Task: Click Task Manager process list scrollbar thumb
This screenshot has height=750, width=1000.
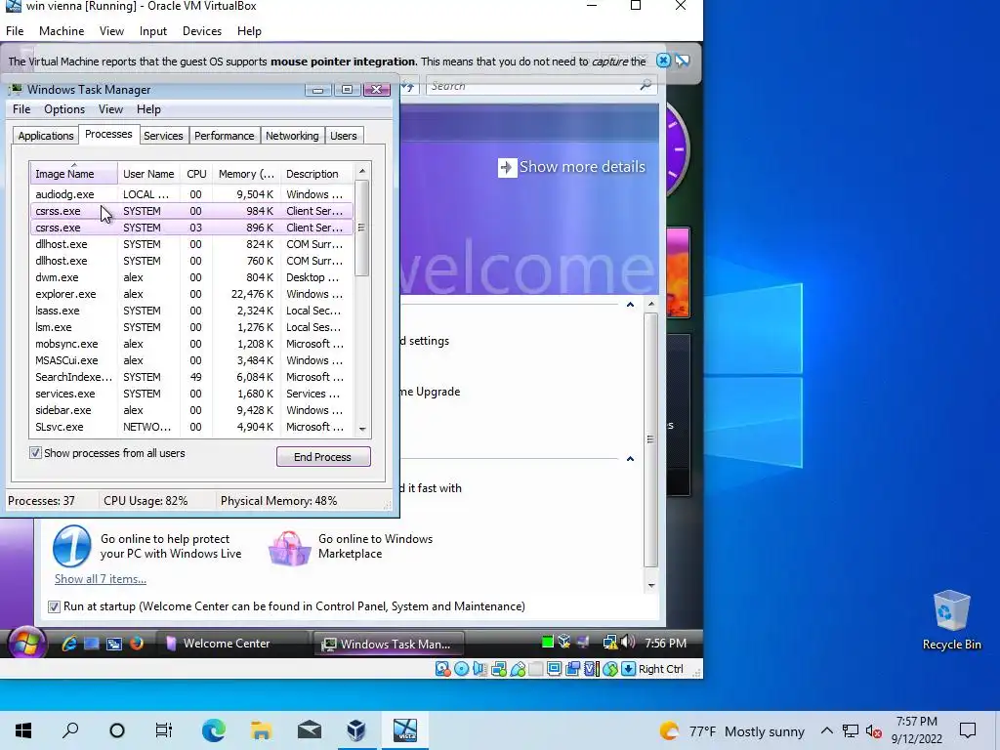Action: tap(361, 228)
